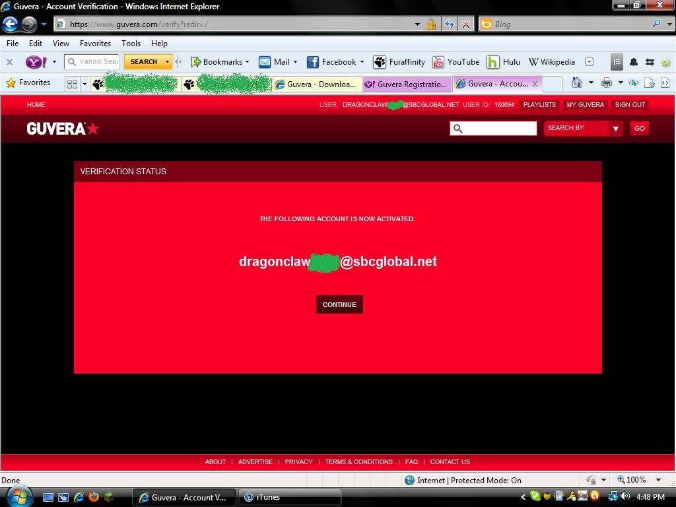Switch to iTunes in the taskbar
The width and height of the screenshot is (676, 507).
click(x=289, y=497)
